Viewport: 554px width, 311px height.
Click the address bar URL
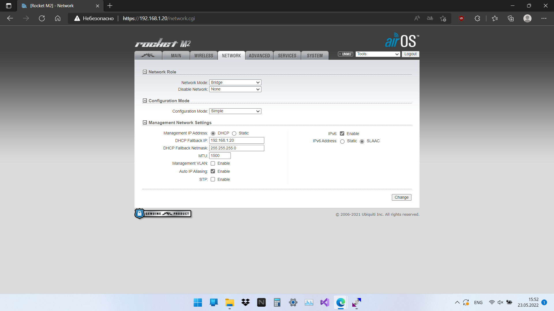coord(159,18)
